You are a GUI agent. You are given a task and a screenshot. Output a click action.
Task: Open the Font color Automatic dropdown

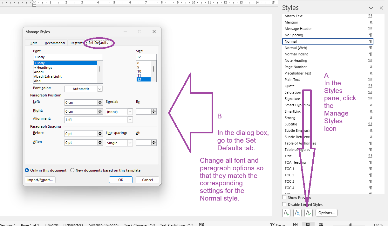pos(84,89)
